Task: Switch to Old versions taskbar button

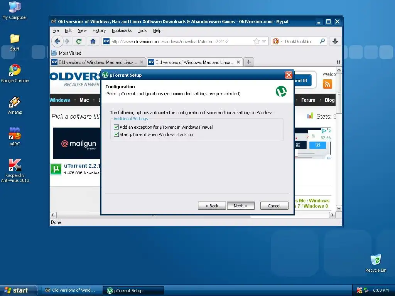Action: [71, 290]
